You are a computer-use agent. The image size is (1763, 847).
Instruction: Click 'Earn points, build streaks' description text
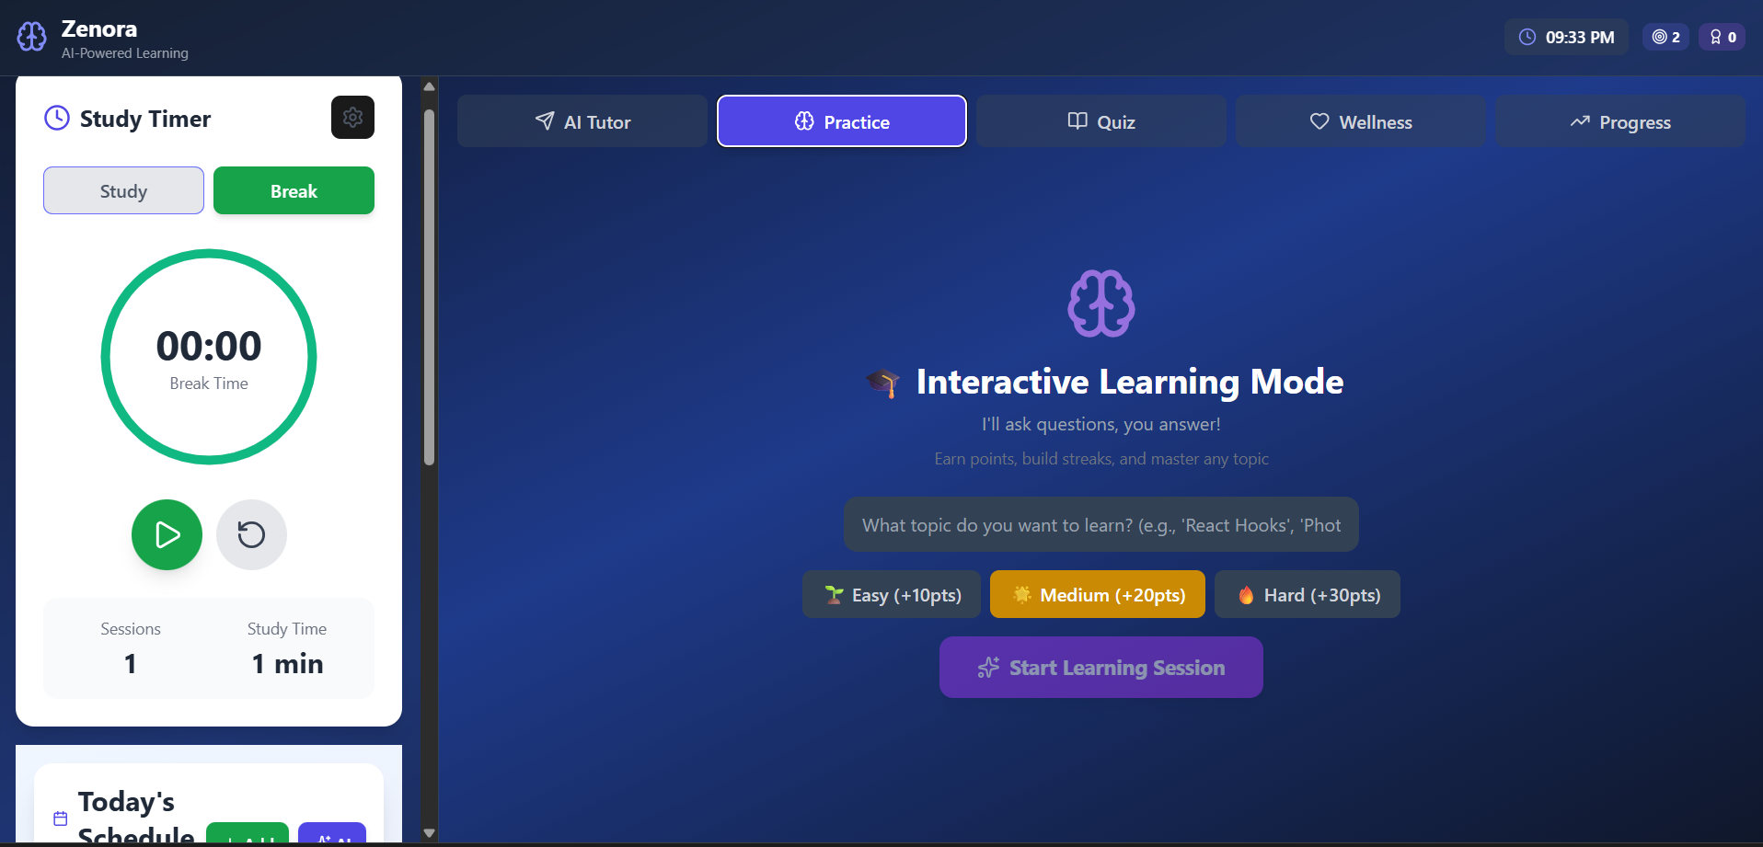(1101, 458)
